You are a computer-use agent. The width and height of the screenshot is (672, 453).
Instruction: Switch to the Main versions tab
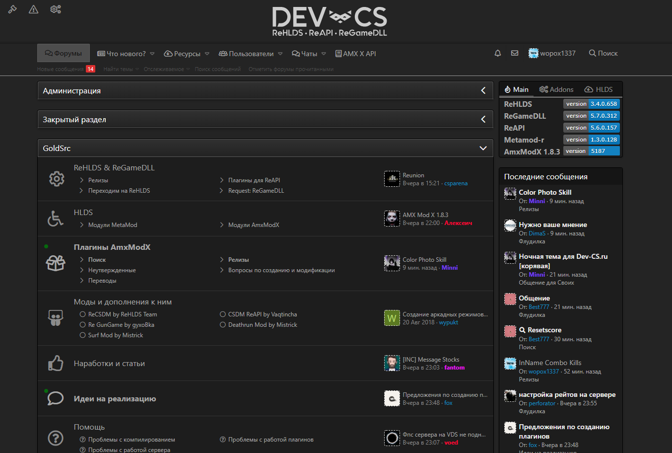pos(516,89)
